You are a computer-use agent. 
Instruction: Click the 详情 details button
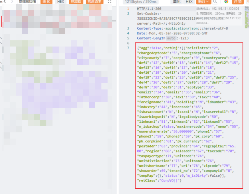click(238, 2)
